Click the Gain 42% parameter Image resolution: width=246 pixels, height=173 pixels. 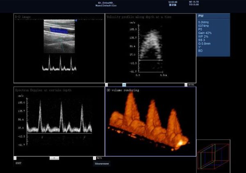tap(205, 32)
